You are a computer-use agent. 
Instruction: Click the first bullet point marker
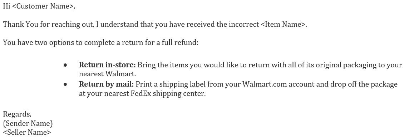tap(65, 65)
